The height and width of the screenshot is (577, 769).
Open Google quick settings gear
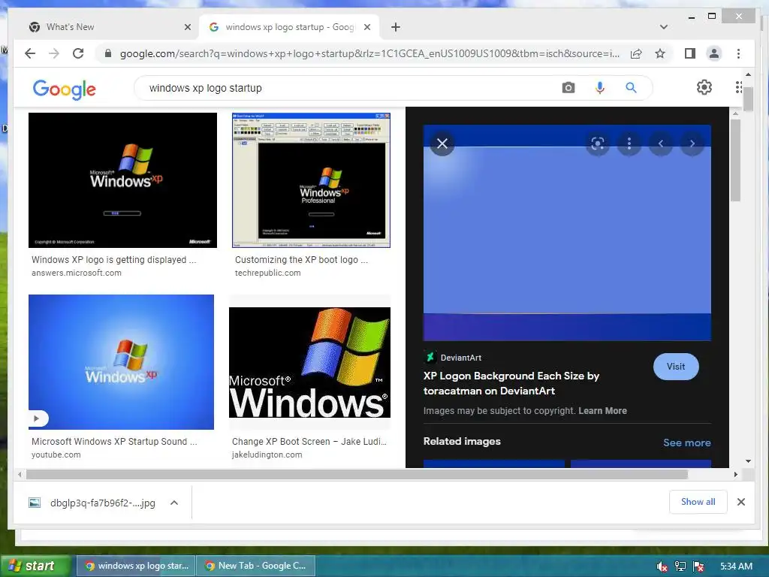coord(704,87)
